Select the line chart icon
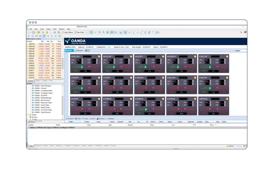Viewport: 276px width, 170px height. 95,32
